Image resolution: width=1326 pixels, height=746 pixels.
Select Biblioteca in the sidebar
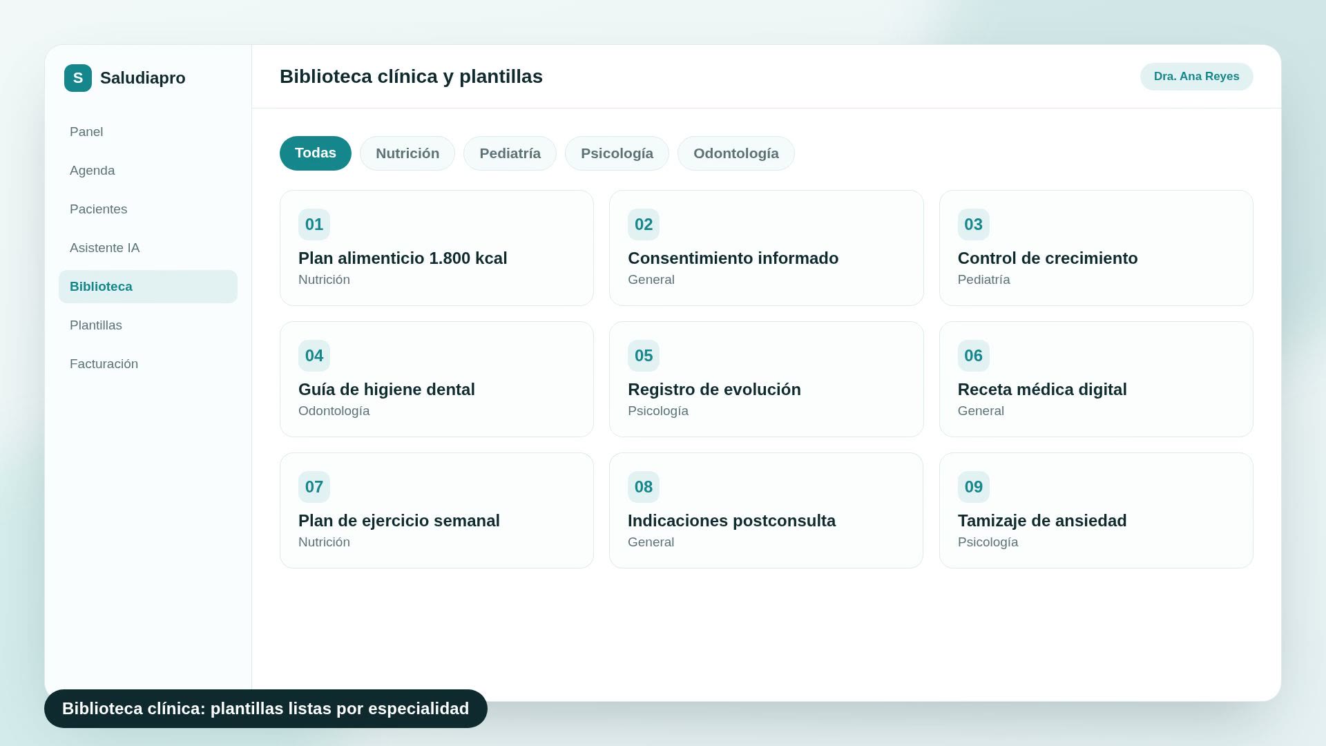[148, 287]
